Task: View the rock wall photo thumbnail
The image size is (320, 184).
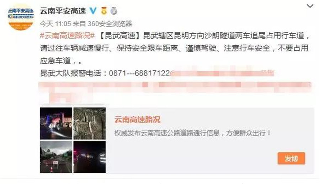Action: (x=90, y=123)
